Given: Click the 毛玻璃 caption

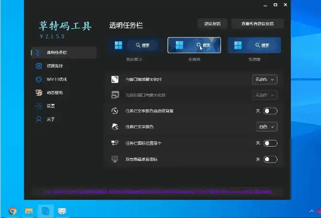Looking at the screenshot, I should click(254, 59).
